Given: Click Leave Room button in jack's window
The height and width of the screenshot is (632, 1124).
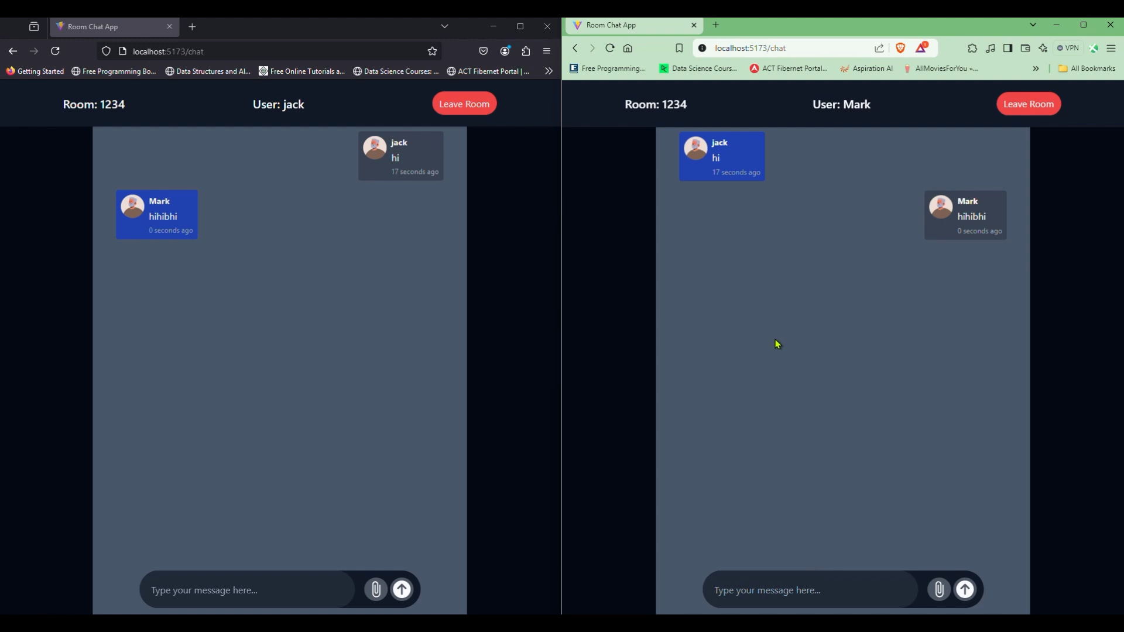Looking at the screenshot, I should (464, 104).
